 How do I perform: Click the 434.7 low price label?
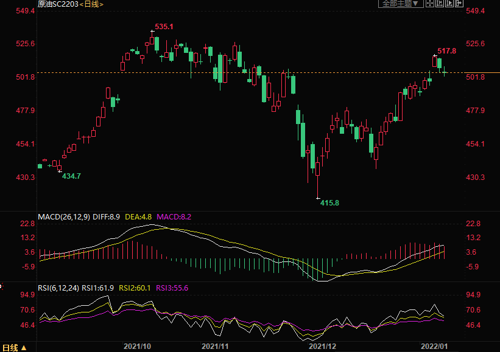pos(71,176)
